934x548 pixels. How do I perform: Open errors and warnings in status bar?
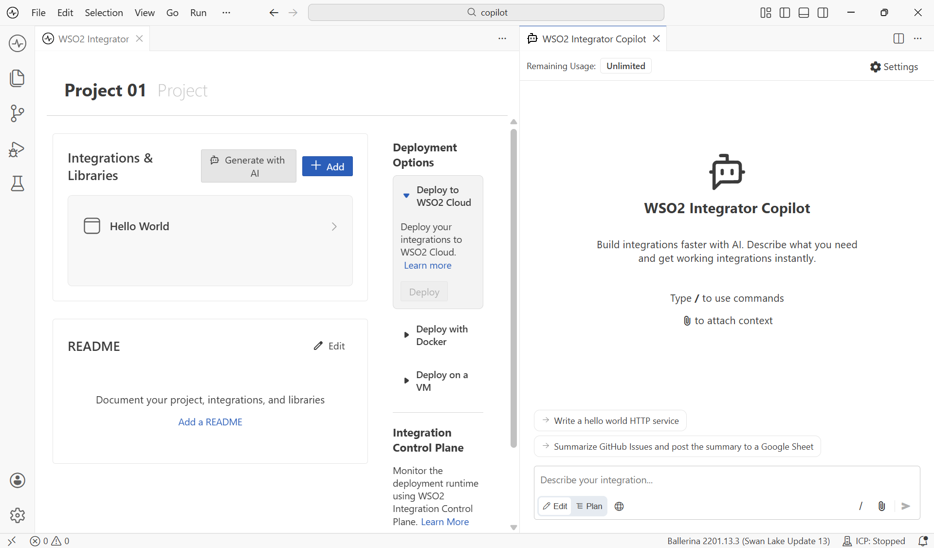click(50, 541)
